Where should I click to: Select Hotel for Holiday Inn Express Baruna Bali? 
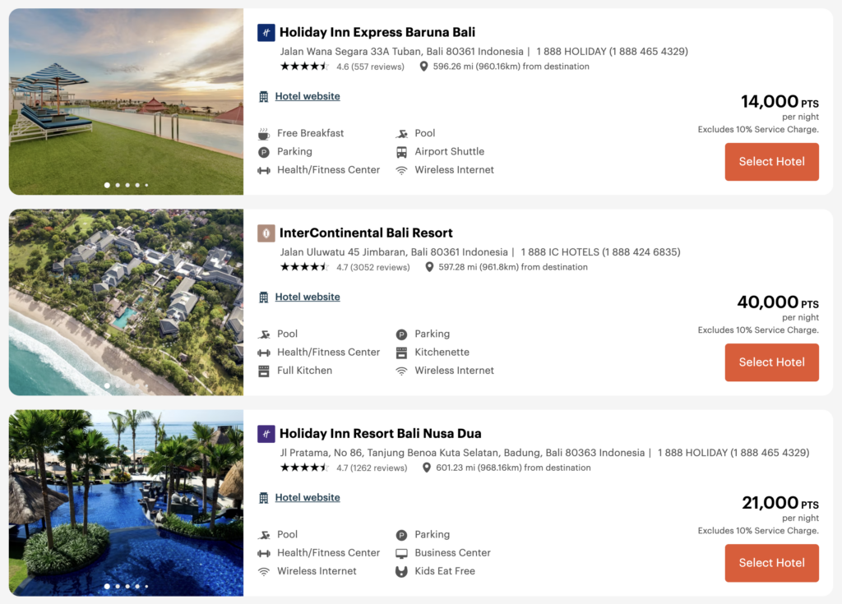coord(771,162)
